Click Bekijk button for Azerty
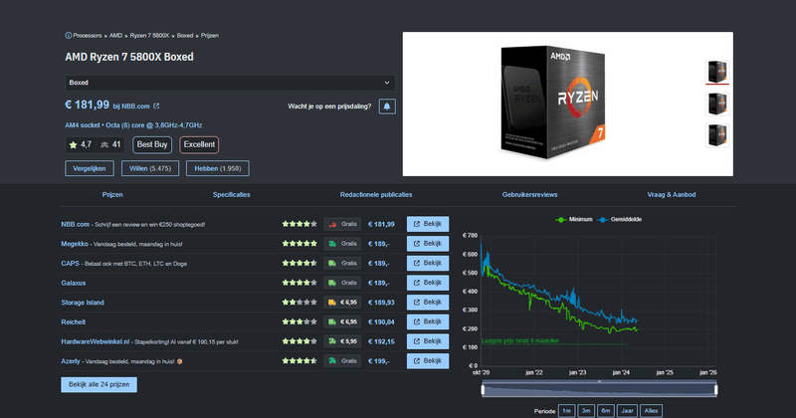This screenshot has width=796, height=418. pos(428,360)
